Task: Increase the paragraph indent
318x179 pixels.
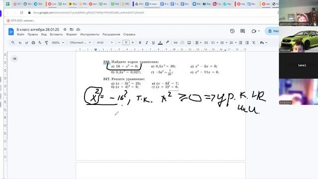Action: click(x=247, y=43)
